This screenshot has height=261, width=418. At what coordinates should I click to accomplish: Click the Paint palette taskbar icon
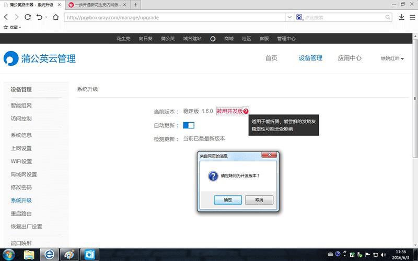point(69,255)
